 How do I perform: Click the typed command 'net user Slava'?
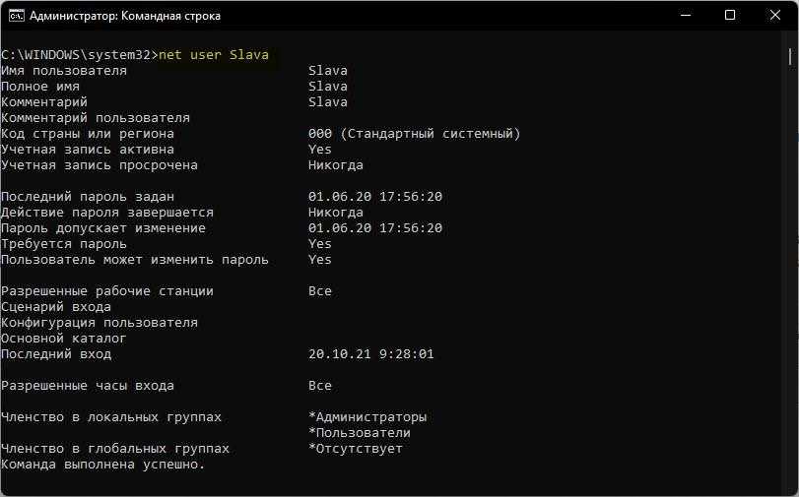[x=214, y=55]
